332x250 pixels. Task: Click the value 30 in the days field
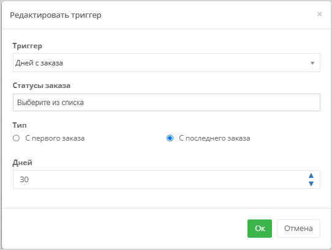click(x=24, y=180)
